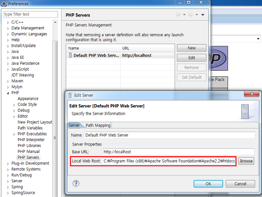The image size is (262, 197).
Task: Confirm with the OK button
Action: (208, 184)
